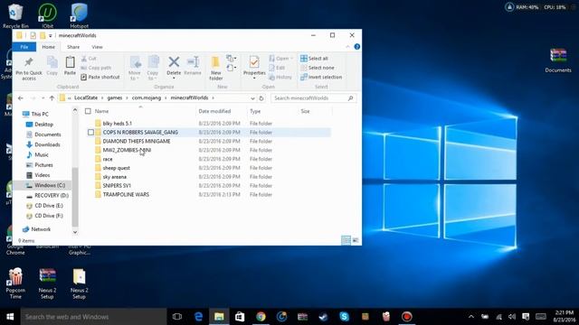
Task: Collapse the ribbon with chevron
Action: click(347, 47)
